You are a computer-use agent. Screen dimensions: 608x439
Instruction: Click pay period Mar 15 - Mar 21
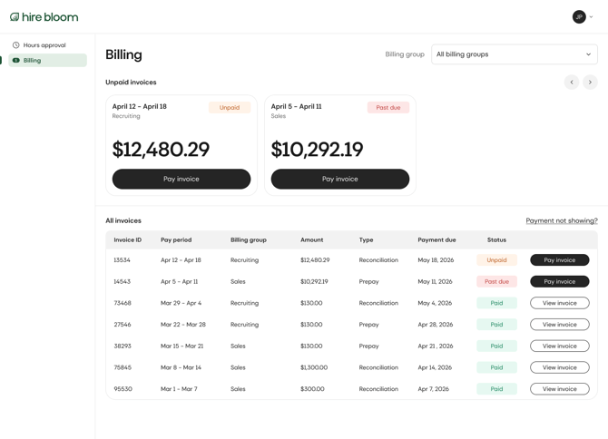181,346
